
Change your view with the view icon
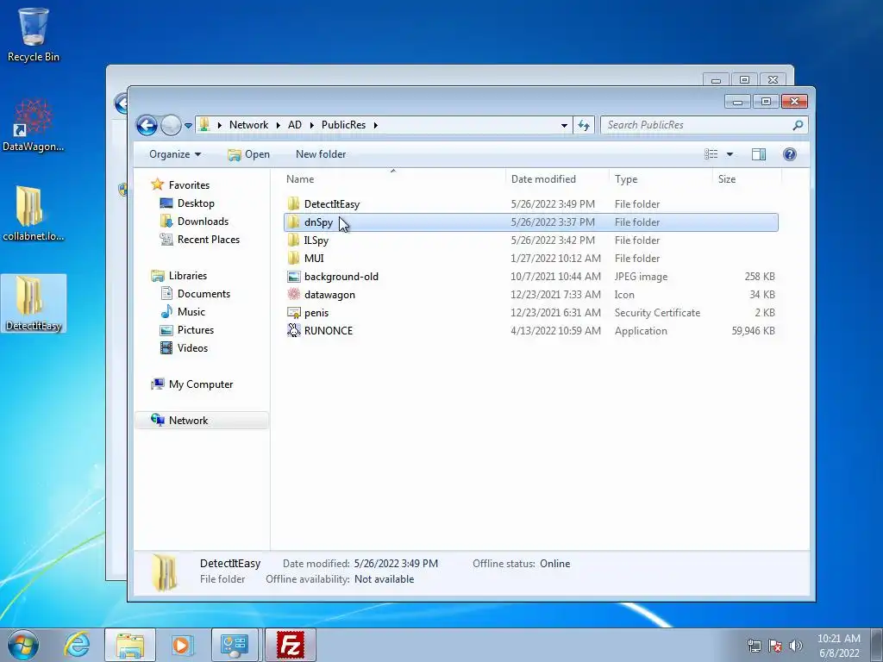(x=711, y=154)
